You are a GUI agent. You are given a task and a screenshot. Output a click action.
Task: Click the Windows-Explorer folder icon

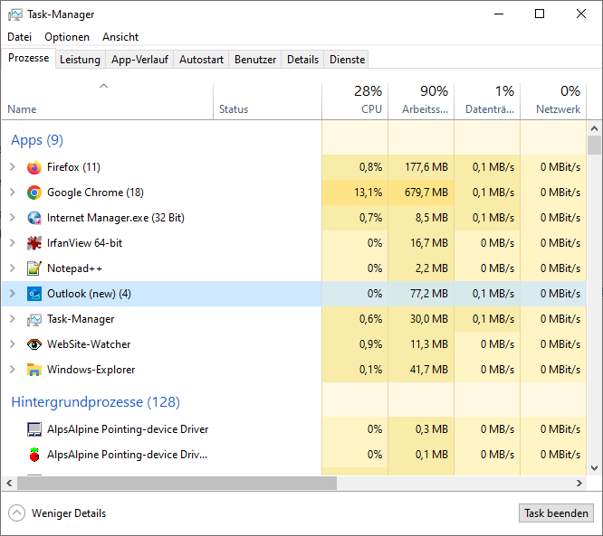pyautogui.click(x=34, y=370)
